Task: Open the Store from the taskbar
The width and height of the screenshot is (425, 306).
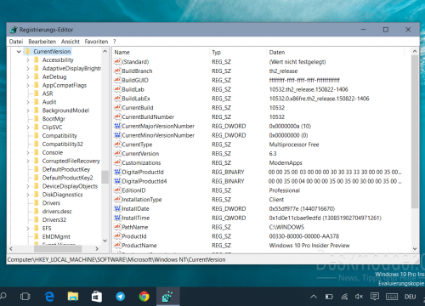Action: click(x=97, y=297)
